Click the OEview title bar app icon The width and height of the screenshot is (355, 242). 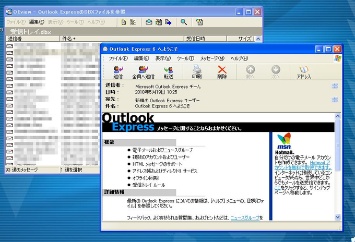click(9, 12)
